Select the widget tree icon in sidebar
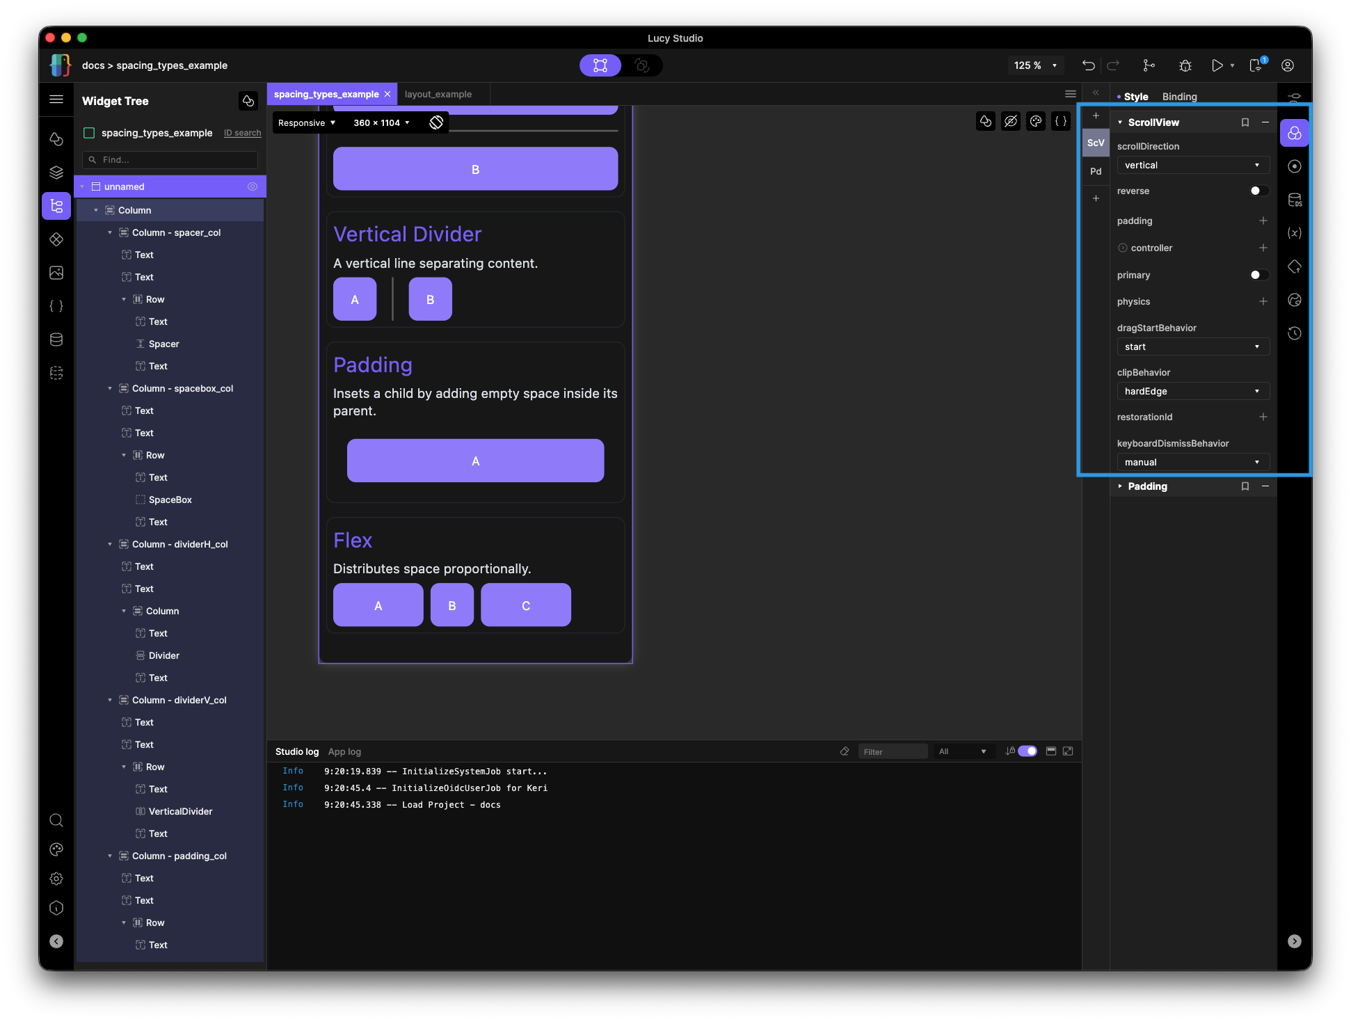 (x=56, y=206)
